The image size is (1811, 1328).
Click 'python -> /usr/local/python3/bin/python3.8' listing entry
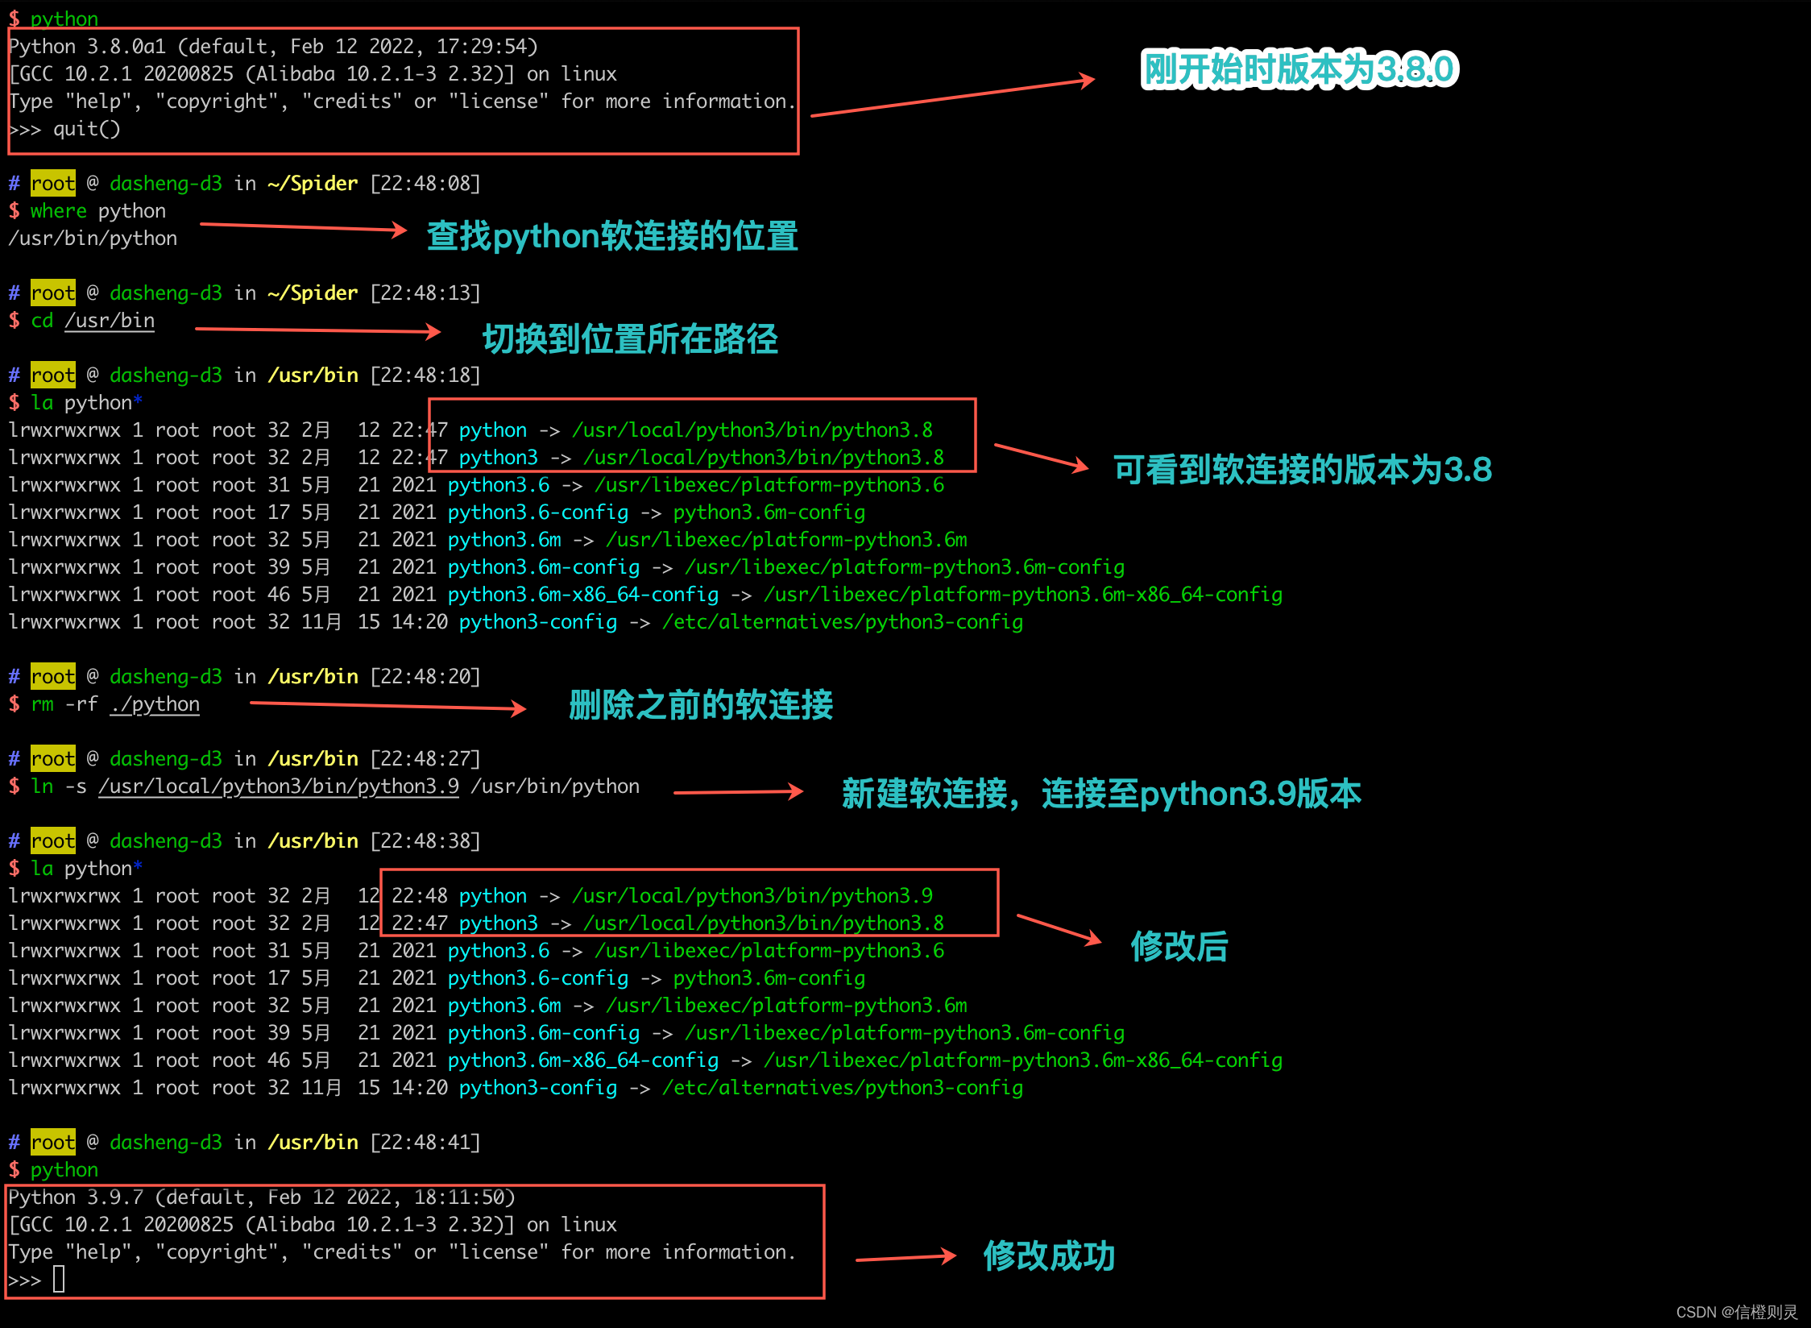coord(696,430)
